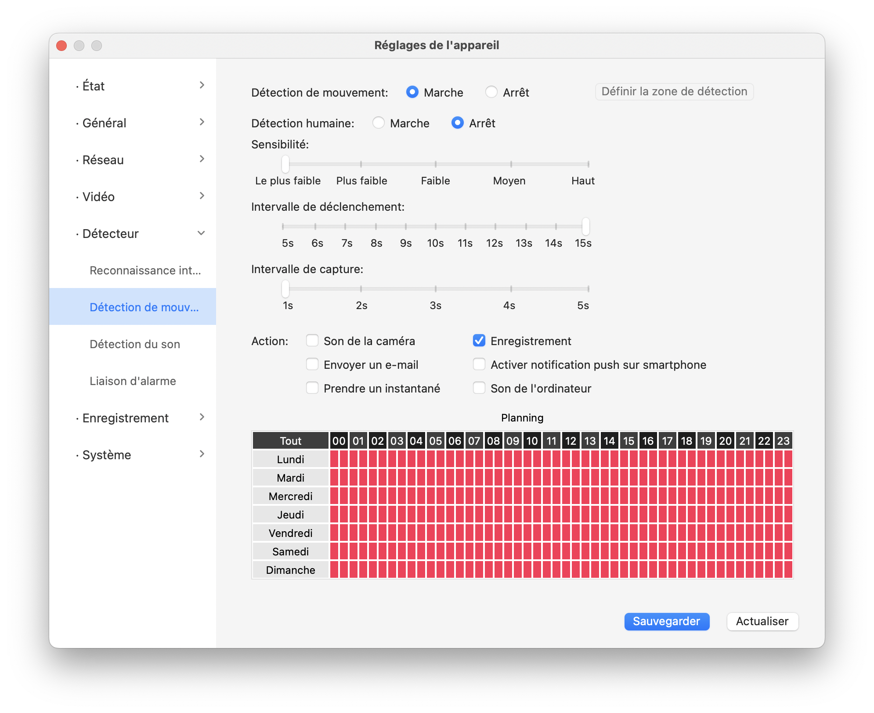Open Liaison d'alarme page
The width and height of the screenshot is (874, 713).
pos(133,381)
